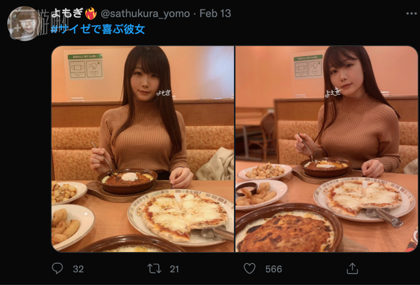
Task: Click the よもぎ watermark on right photo
Action: (x=333, y=93)
